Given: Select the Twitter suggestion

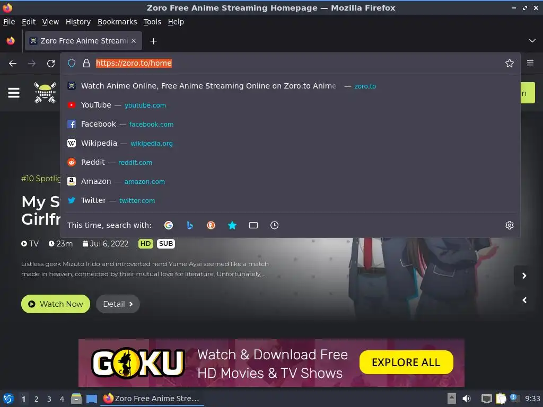Looking at the screenshot, I should pos(291,200).
